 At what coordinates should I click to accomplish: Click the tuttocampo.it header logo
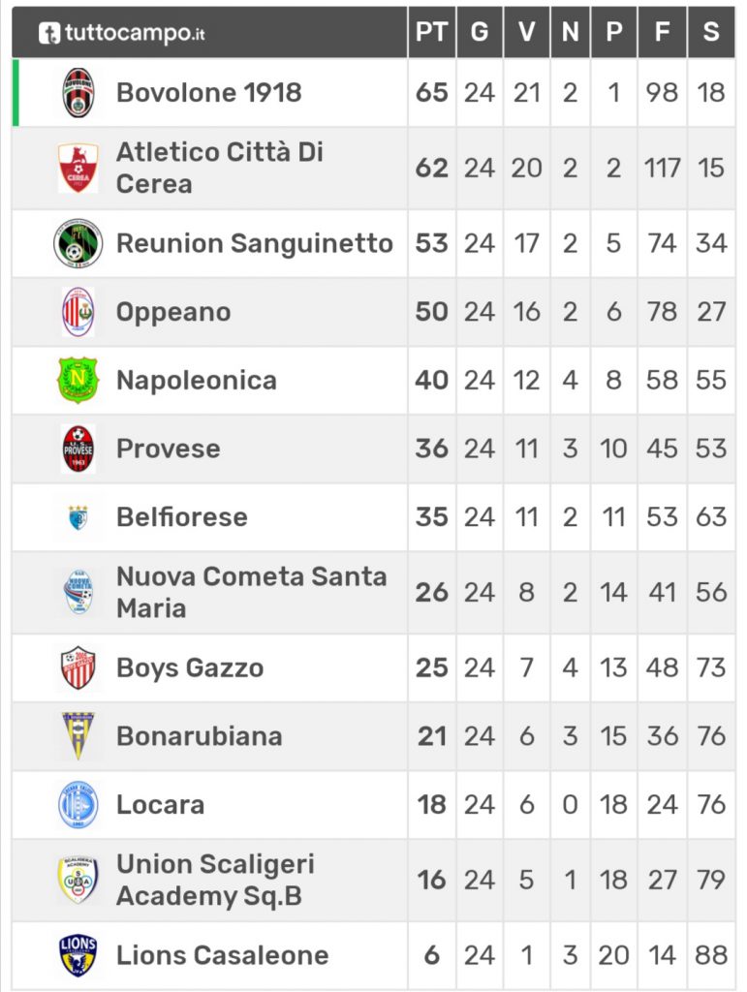[122, 33]
